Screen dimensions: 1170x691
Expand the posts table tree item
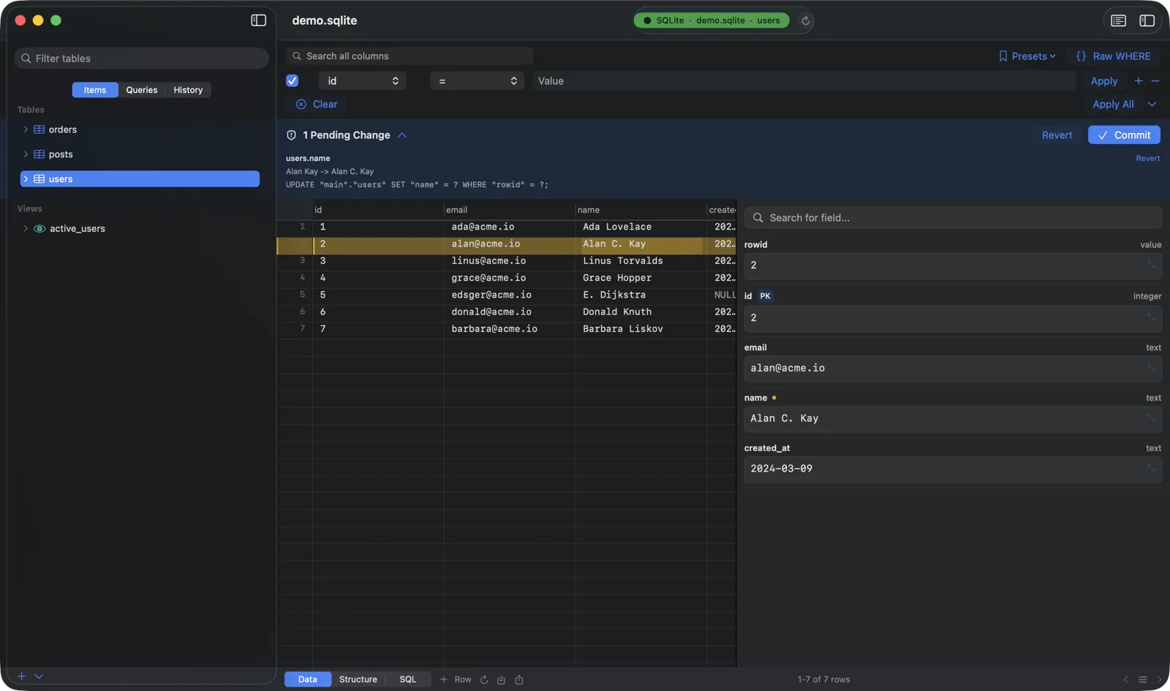coord(26,154)
